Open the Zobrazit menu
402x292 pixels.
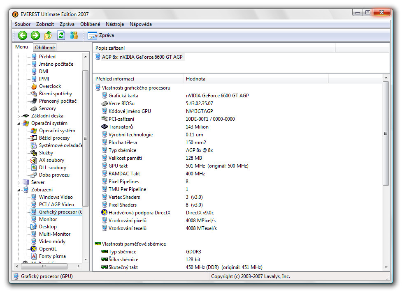[x=45, y=24]
